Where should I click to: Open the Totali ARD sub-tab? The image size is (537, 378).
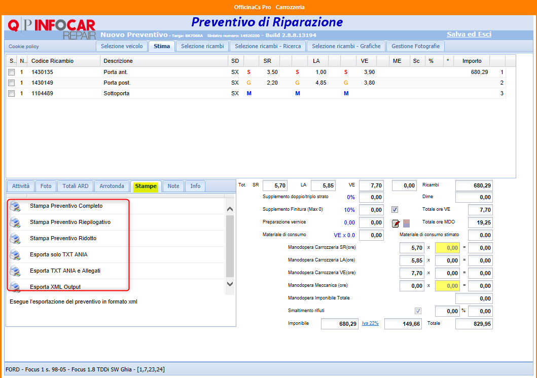pos(76,186)
